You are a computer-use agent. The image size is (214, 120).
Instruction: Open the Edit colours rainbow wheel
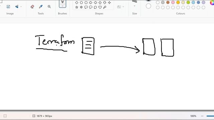[x=212, y=2]
